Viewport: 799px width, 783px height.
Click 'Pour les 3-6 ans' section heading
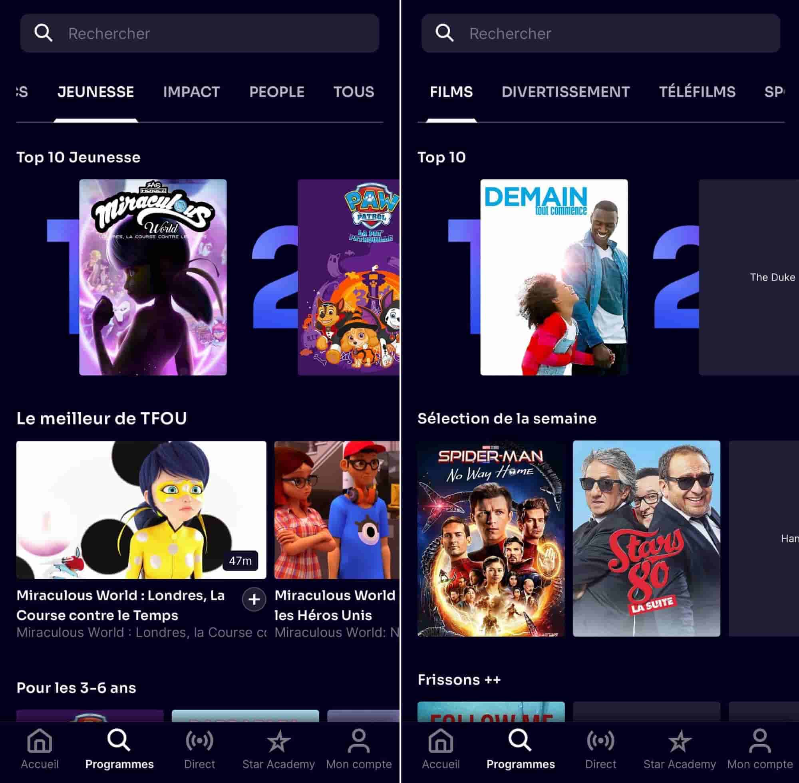(76, 688)
